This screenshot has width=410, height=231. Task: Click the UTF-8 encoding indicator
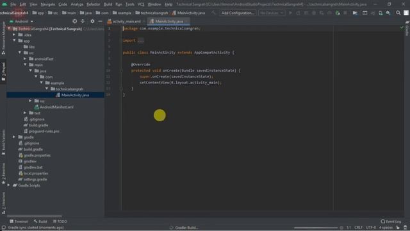[x=371, y=228]
